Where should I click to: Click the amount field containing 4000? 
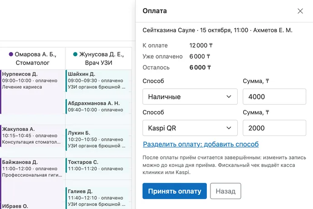coord(274,97)
